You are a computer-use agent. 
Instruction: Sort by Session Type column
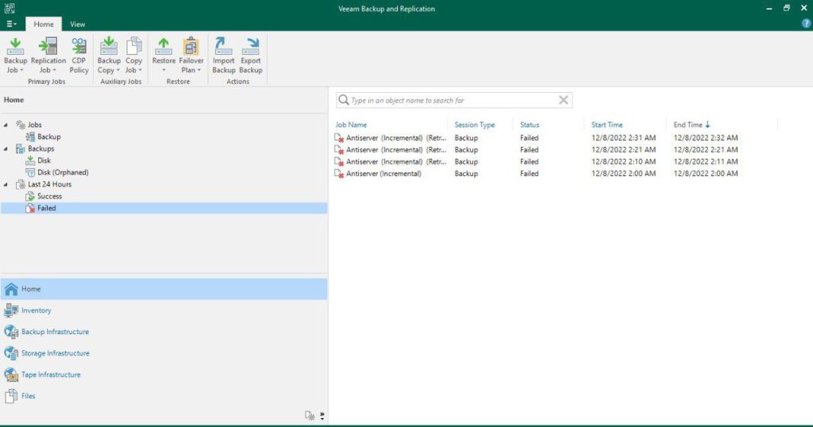(x=475, y=125)
